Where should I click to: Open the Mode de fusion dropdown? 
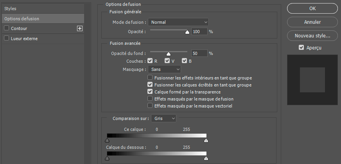pos(178,22)
